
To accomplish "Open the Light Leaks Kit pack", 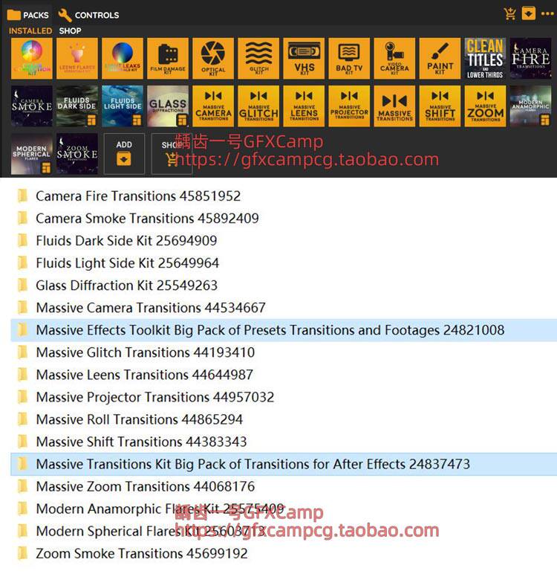I will (123, 58).
